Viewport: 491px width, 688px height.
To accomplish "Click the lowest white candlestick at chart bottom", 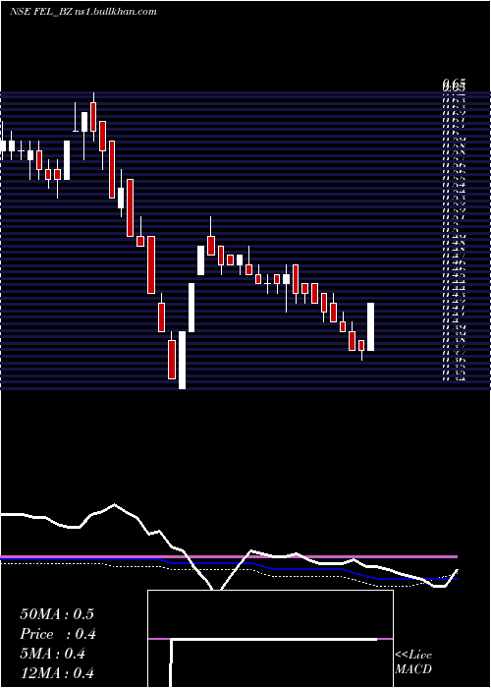I will (182, 360).
